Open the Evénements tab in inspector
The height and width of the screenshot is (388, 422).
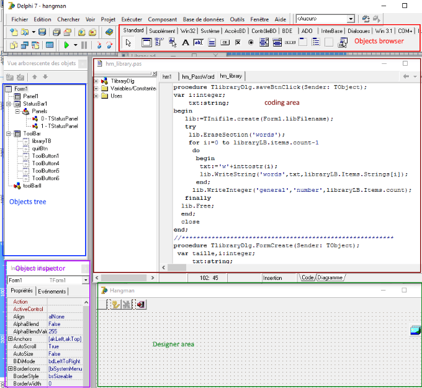pos(52,291)
